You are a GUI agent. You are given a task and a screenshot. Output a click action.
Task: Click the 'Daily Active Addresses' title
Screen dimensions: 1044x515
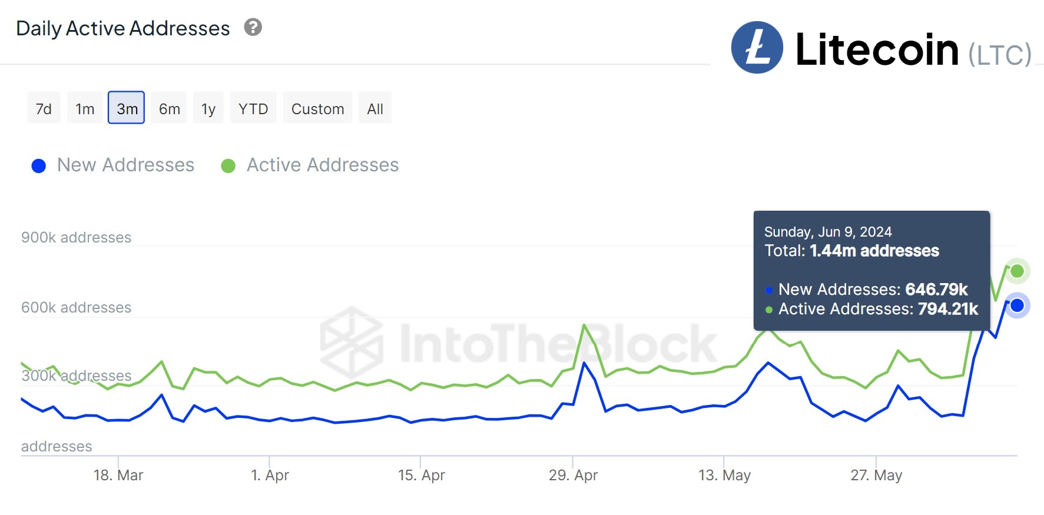click(x=123, y=28)
